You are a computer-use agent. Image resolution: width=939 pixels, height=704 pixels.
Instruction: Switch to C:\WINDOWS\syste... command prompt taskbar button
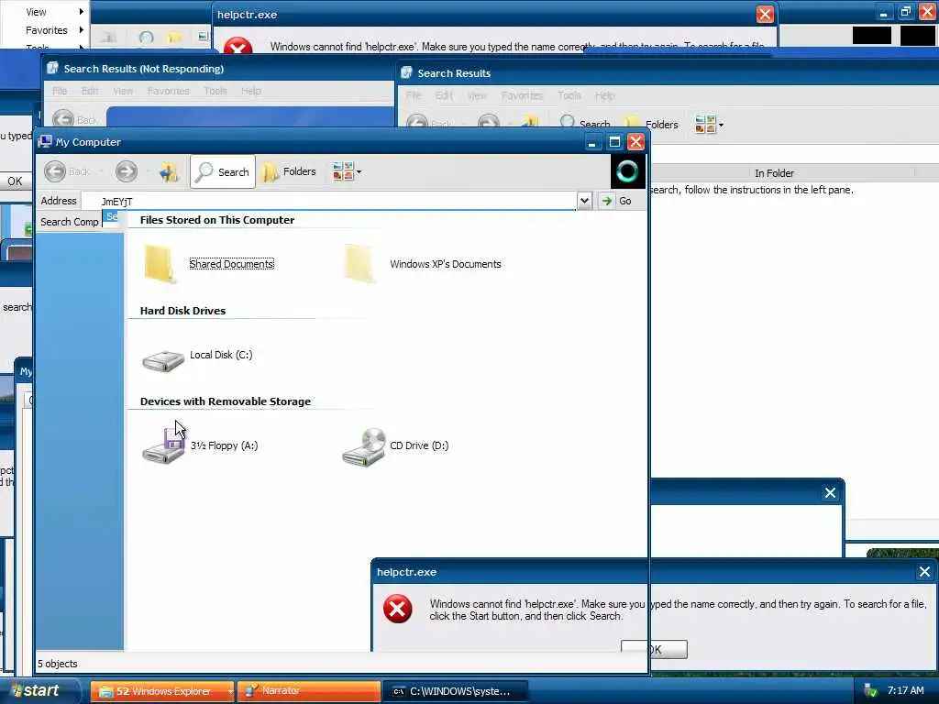pyautogui.click(x=455, y=691)
